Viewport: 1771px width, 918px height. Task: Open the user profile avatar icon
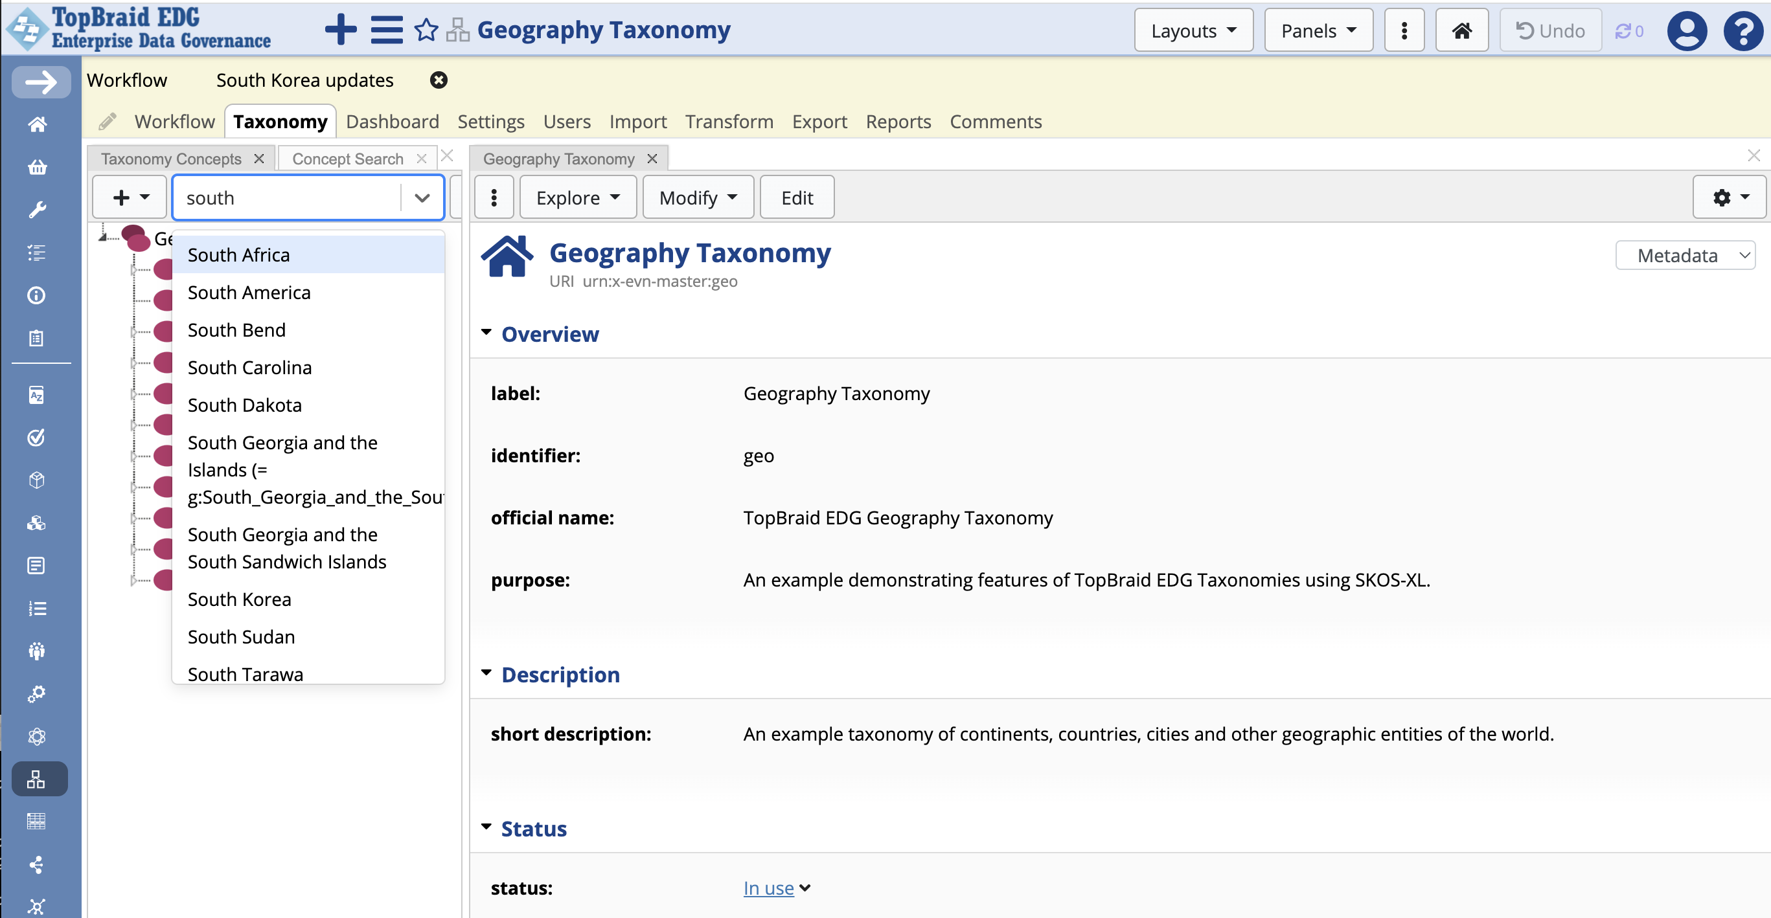[1686, 30]
